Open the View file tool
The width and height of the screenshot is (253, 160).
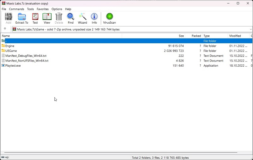[x=47, y=18]
